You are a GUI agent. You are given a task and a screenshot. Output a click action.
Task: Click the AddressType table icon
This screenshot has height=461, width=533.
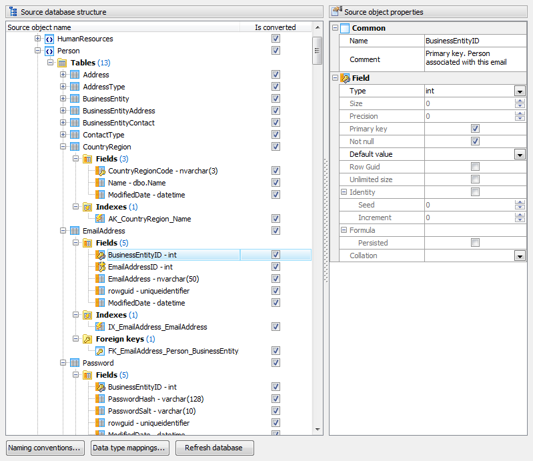pyautogui.click(x=75, y=87)
